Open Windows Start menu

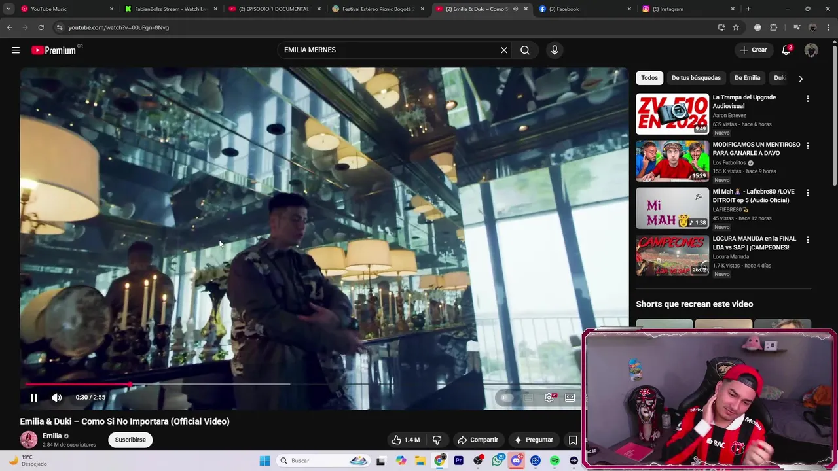pyautogui.click(x=264, y=461)
